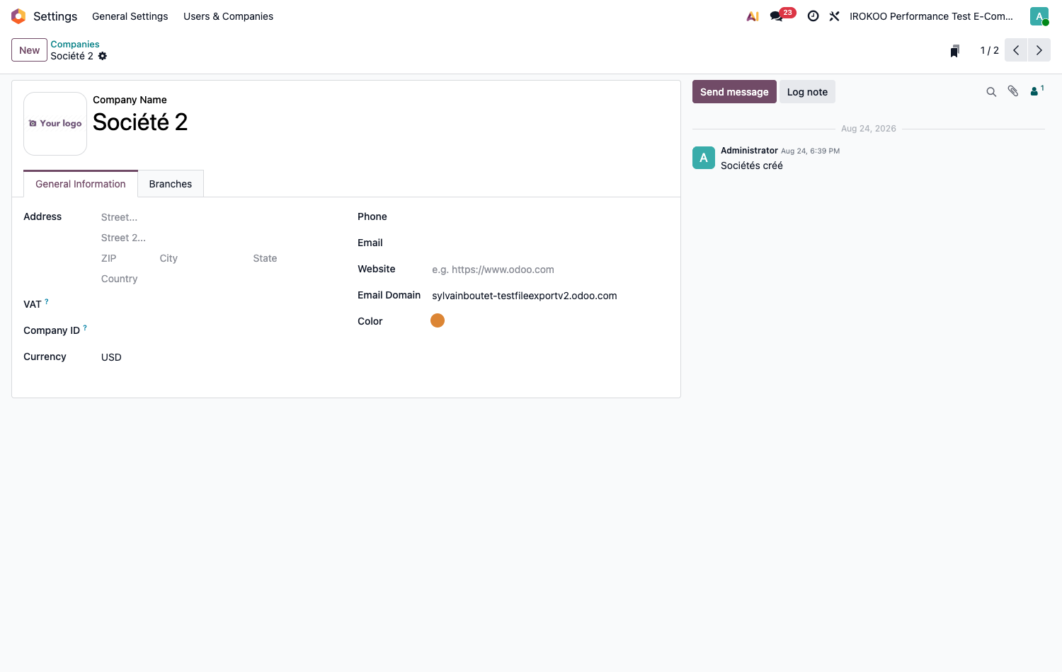
Task: Open Users & Companies menu
Action: pos(228,16)
